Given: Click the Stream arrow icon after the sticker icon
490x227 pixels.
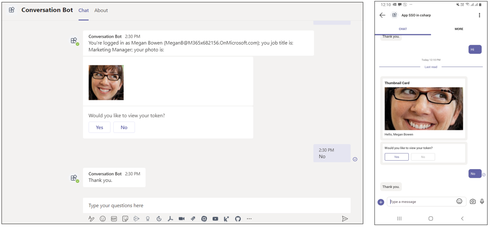Looking at the screenshot, I should coord(136,219).
